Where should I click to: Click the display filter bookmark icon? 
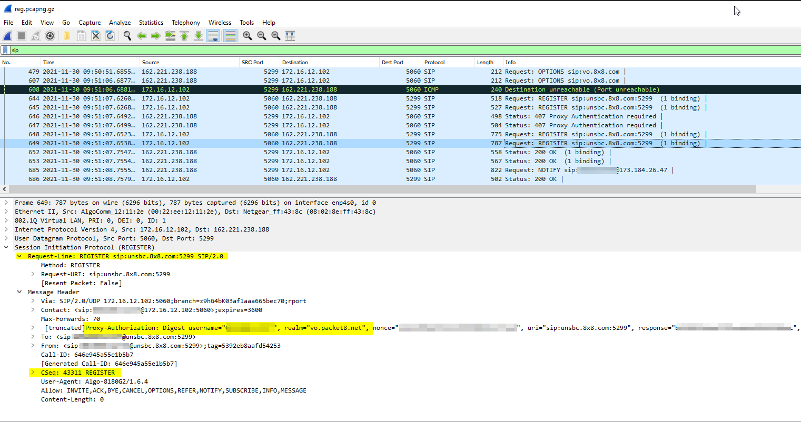(x=5, y=51)
